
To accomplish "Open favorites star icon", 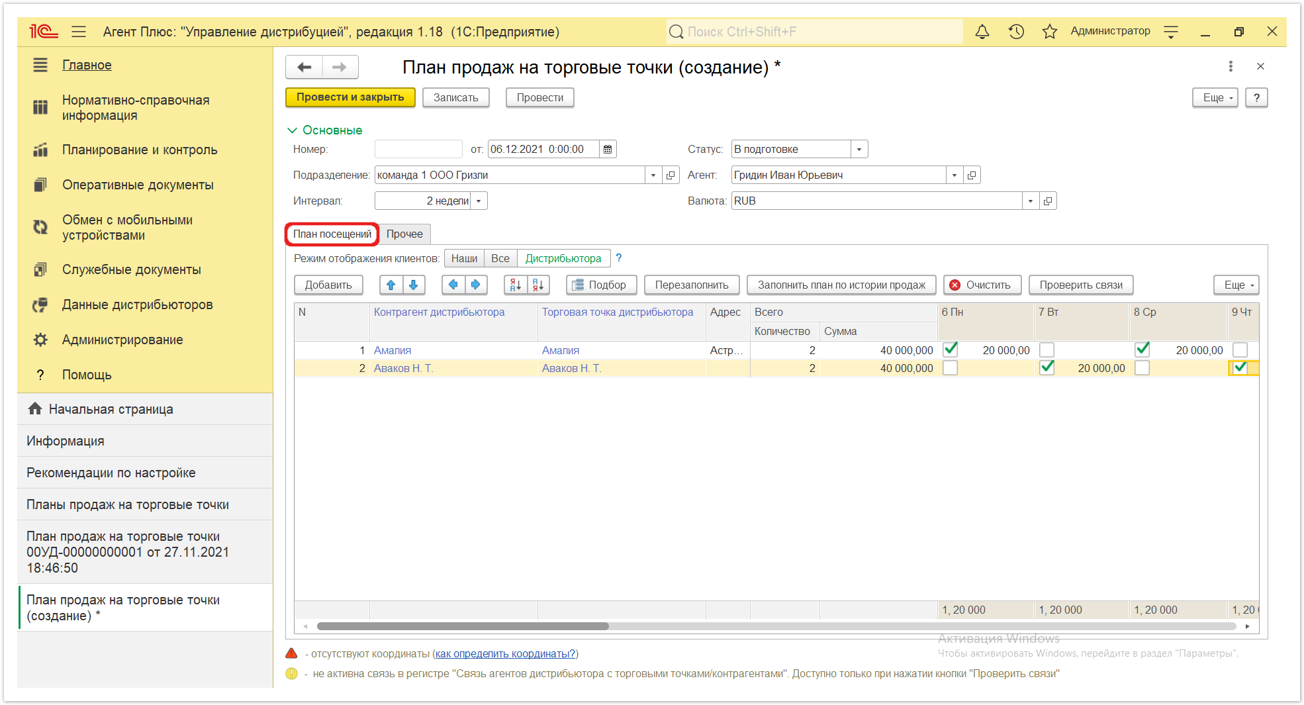I will [x=1050, y=31].
